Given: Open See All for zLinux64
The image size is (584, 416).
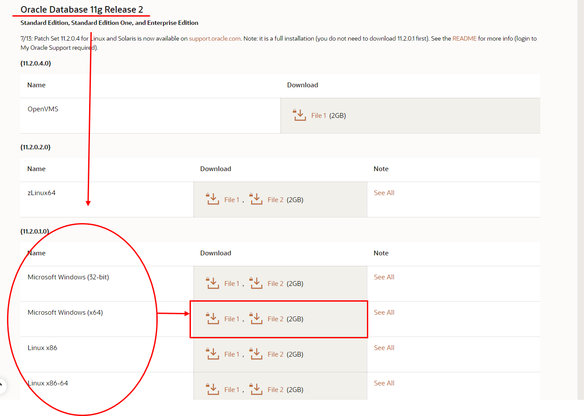Looking at the screenshot, I should [384, 193].
